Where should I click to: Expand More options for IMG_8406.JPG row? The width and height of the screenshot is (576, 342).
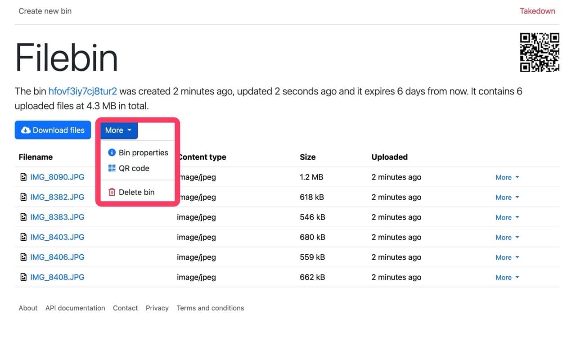(x=507, y=257)
